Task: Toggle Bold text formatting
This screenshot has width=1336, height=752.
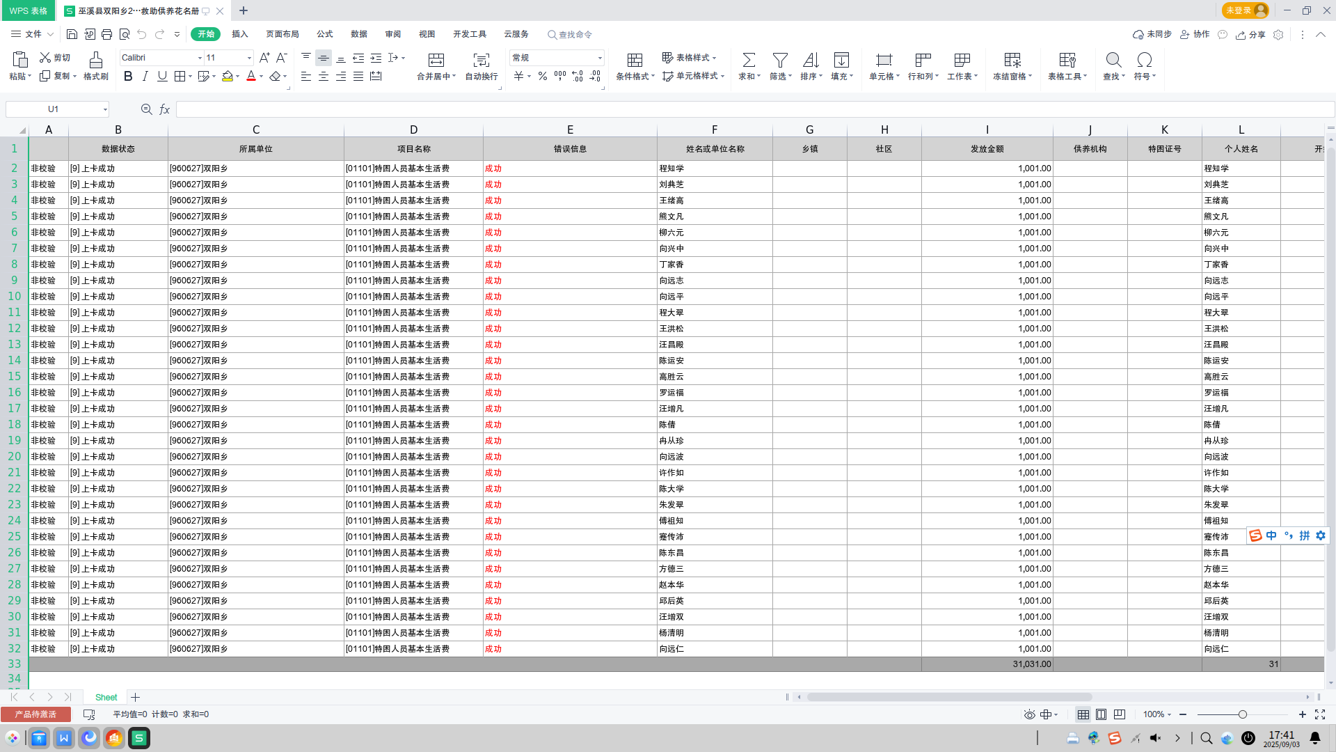Action: (x=128, y=77)
